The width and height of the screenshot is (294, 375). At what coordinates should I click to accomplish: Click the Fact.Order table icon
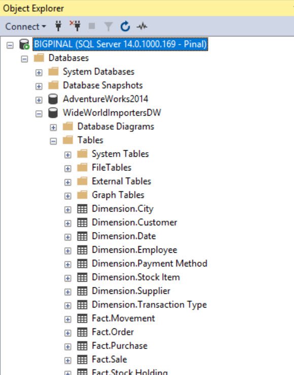(x=83, y=332)
